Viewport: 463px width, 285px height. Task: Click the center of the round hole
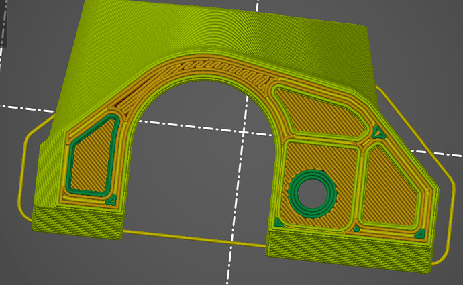point(313,192)
